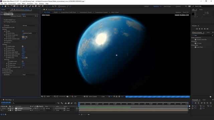Click play button in Preview panel

tap(202, 29)
